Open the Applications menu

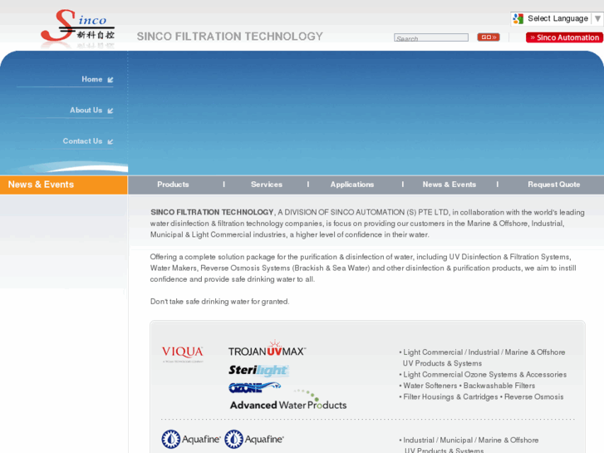click(x=352, y=185)
